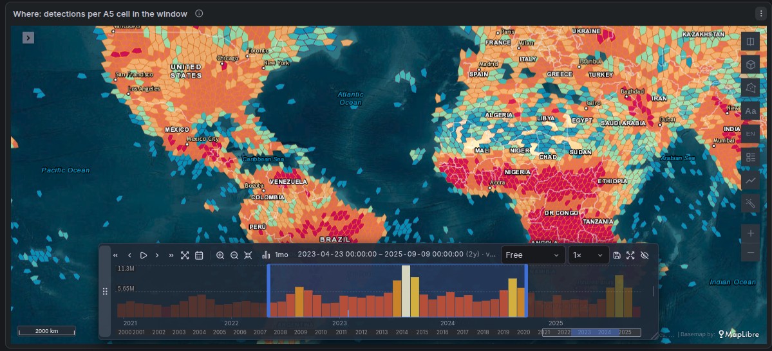This screenshot has width=772, height=351.
Task: Open the EN language selector
Action: 750,134
